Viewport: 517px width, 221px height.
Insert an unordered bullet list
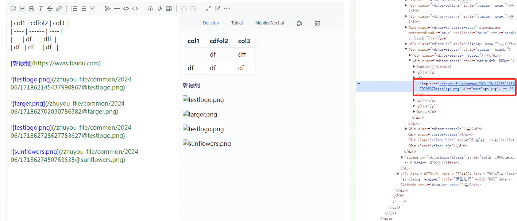(74, 8)
